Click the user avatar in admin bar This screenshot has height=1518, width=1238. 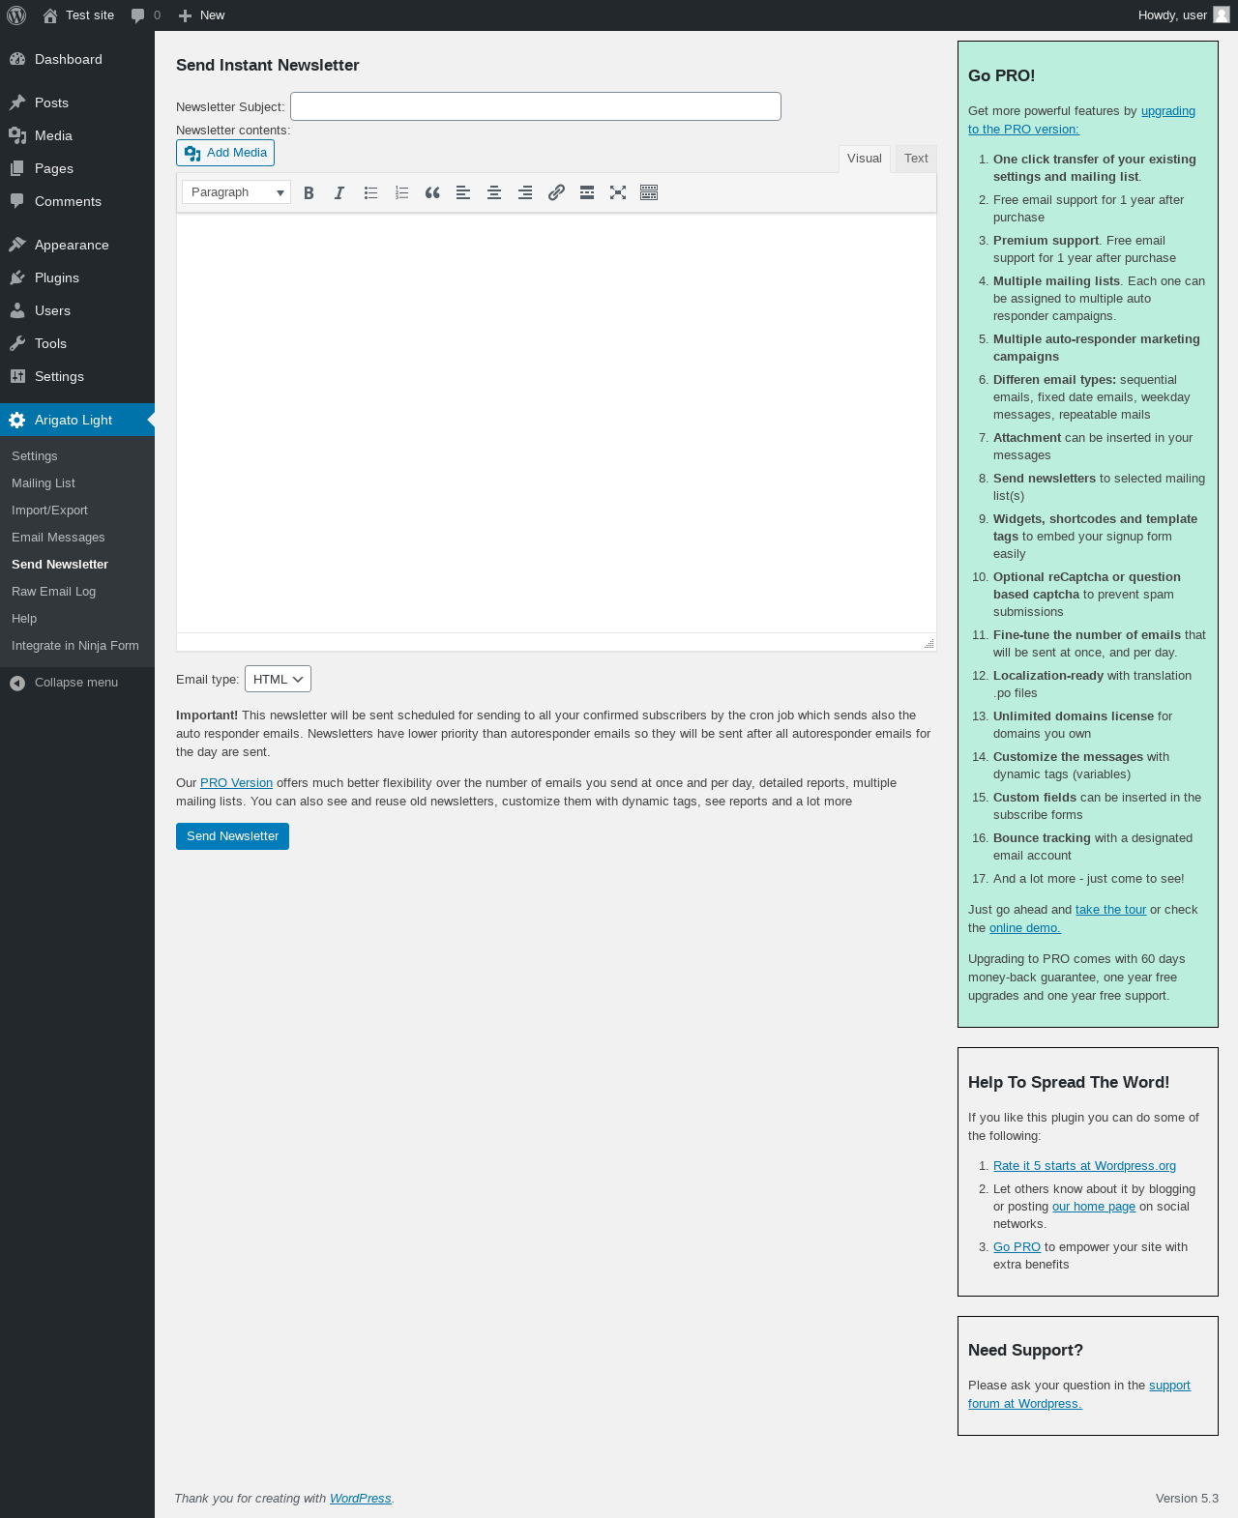[x=1222, y=15]
